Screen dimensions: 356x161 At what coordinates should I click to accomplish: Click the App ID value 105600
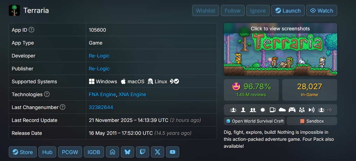[97, 30]
